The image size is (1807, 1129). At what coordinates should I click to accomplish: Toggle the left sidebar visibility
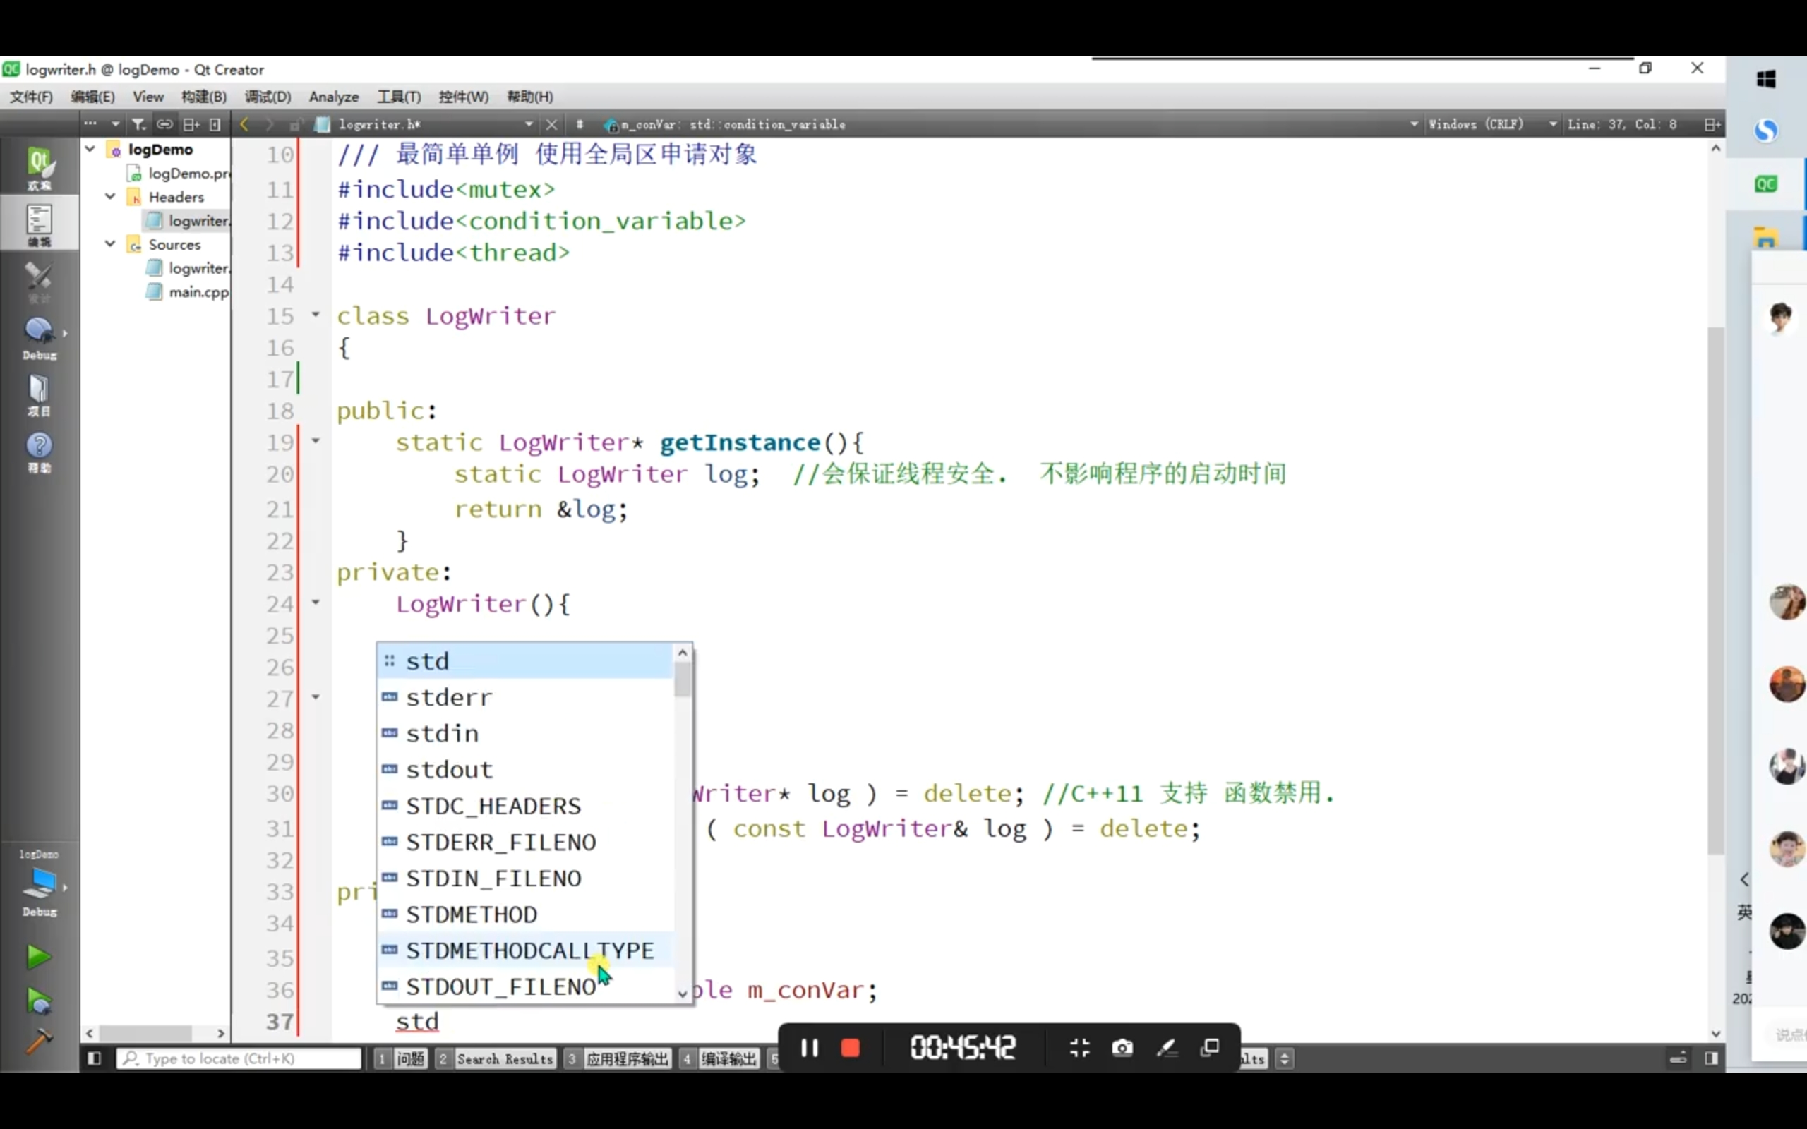pyautogui.click(x=94, y=1058)
